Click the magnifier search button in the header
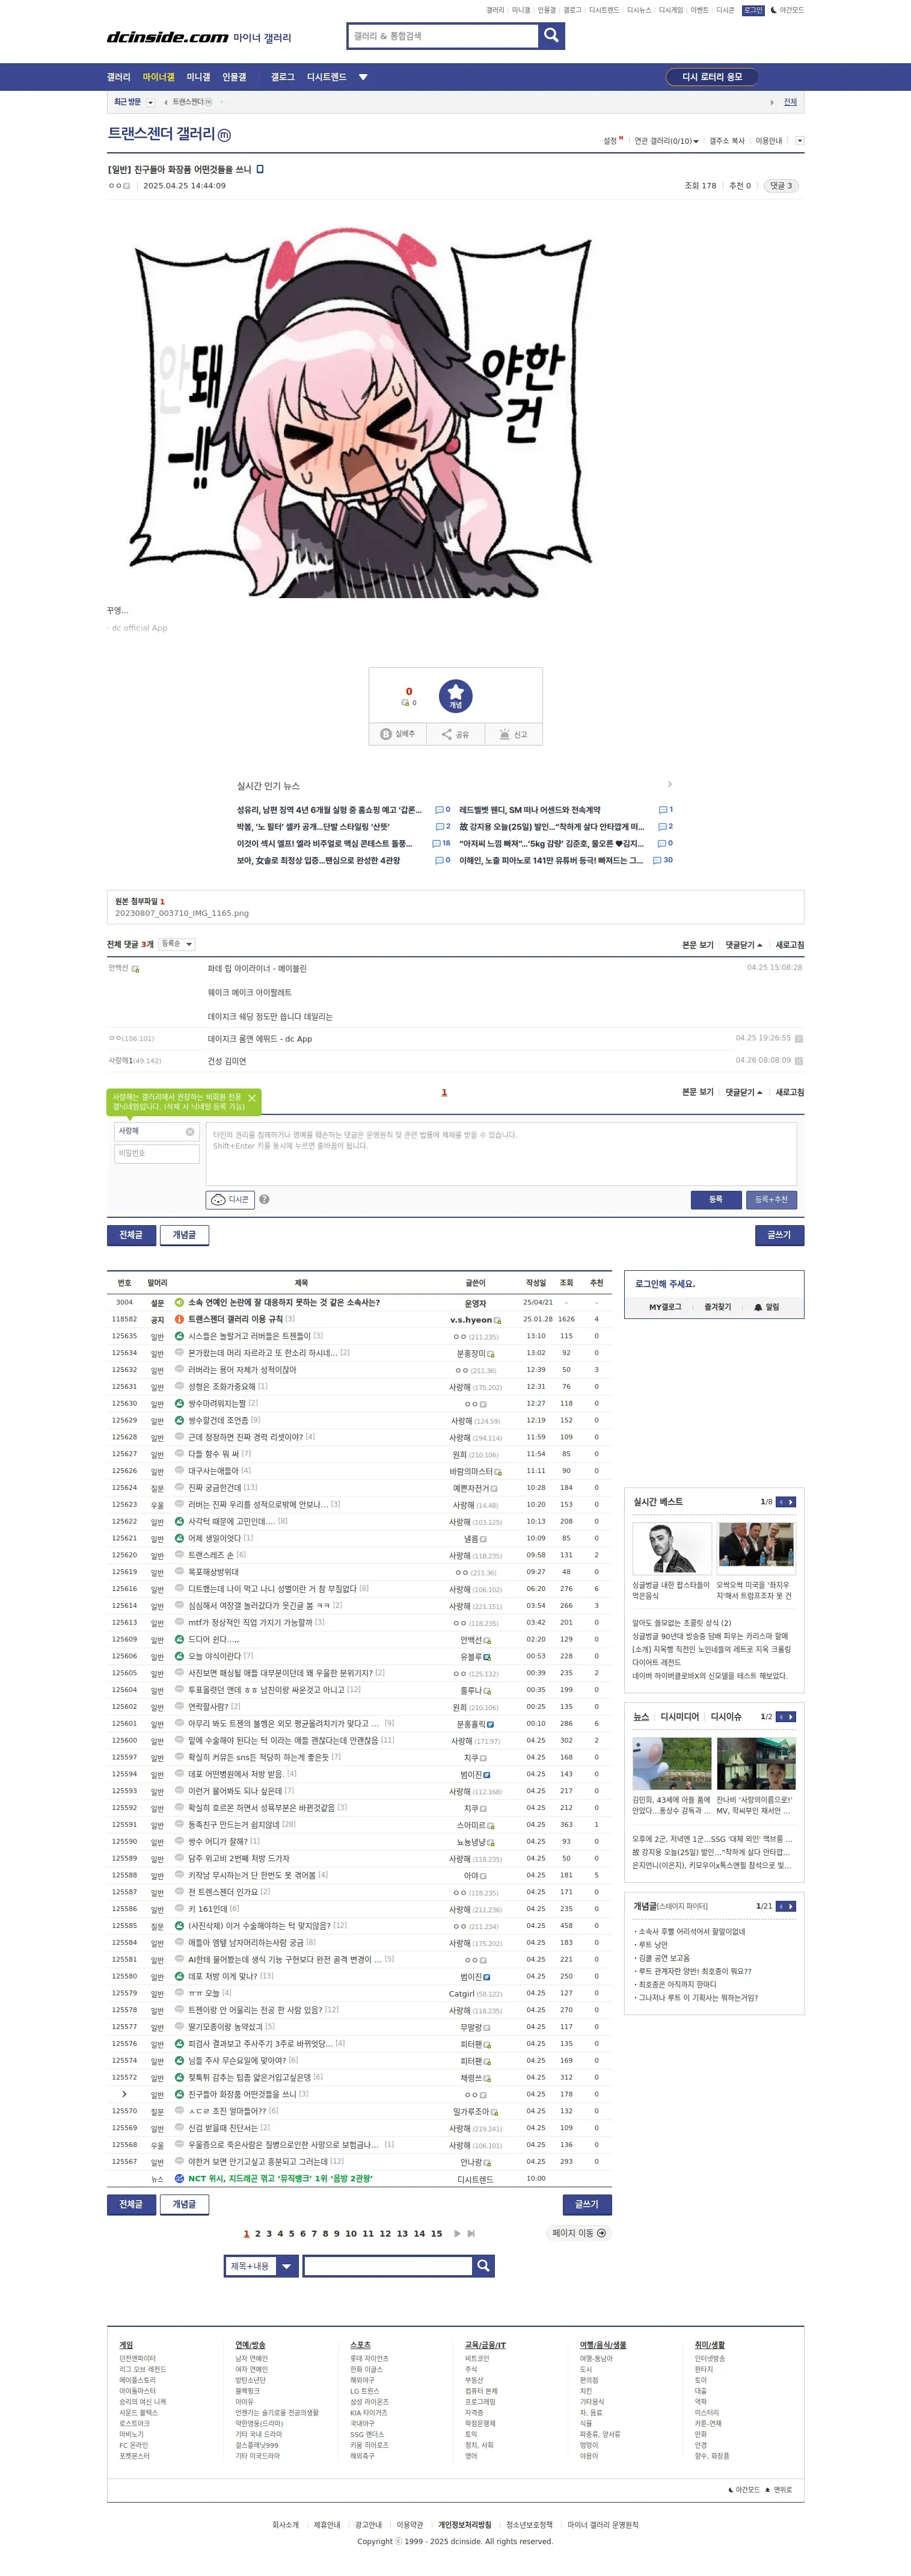This screenshot has width=911, height=2576. [x=551, y=36]
